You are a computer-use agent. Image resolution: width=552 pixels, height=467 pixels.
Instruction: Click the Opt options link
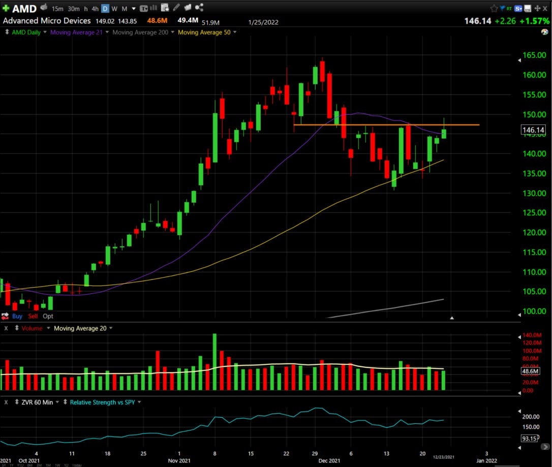(48, 316)
